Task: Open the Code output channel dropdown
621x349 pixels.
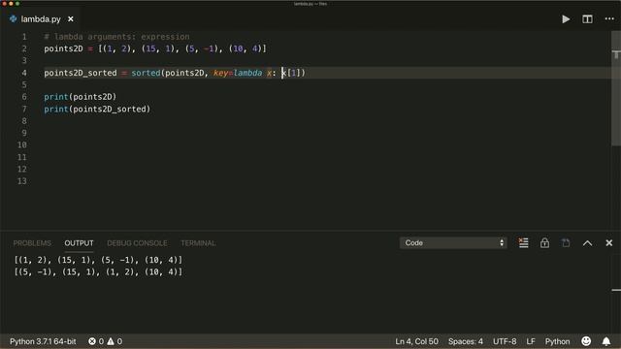Action: click(x=453, y=242)
